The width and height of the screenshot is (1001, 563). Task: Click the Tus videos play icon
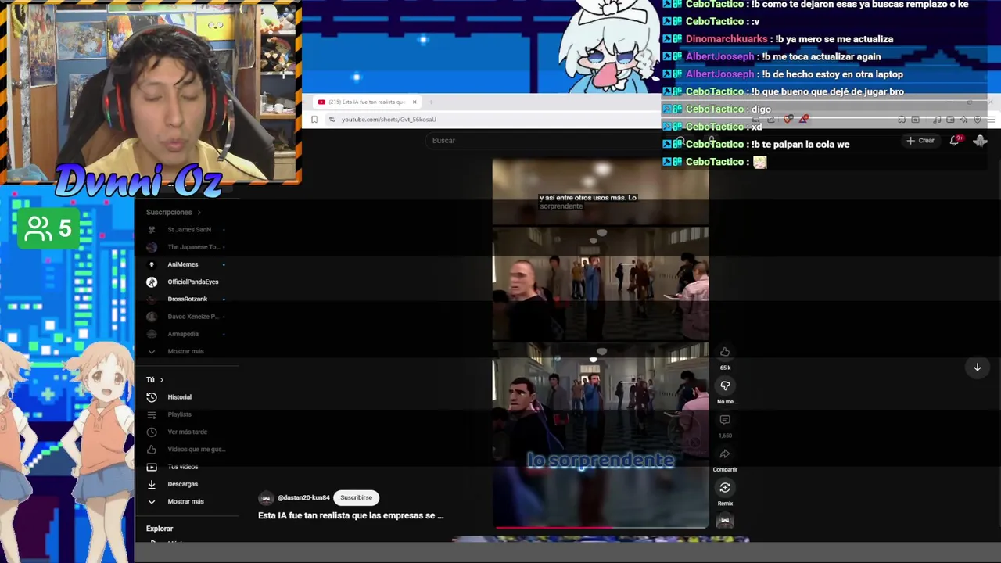[152, 467]
